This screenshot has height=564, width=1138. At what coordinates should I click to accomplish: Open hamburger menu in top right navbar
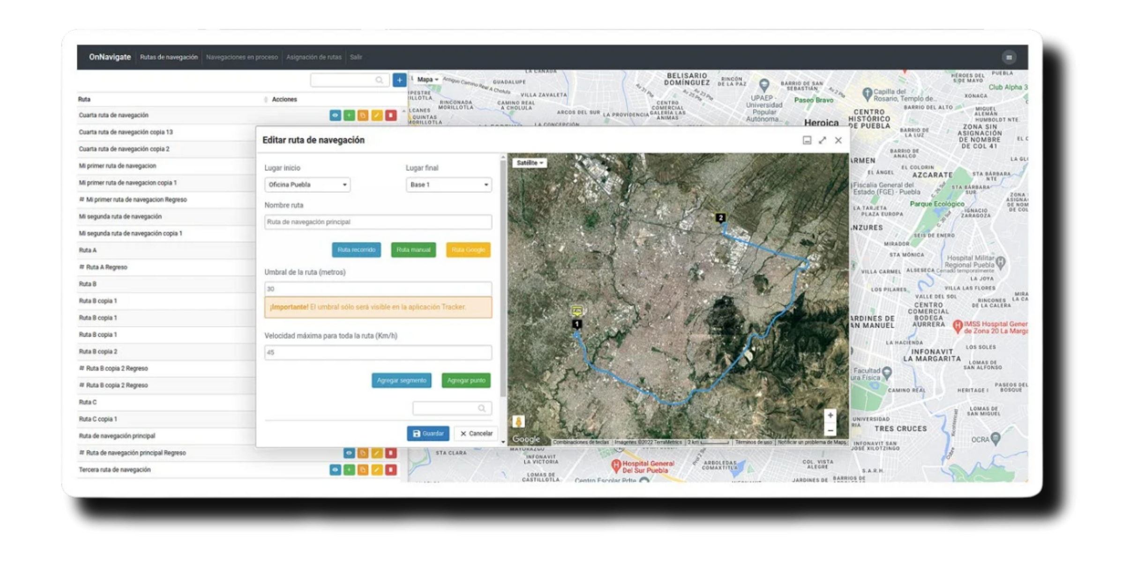(x=1009, y=57)
